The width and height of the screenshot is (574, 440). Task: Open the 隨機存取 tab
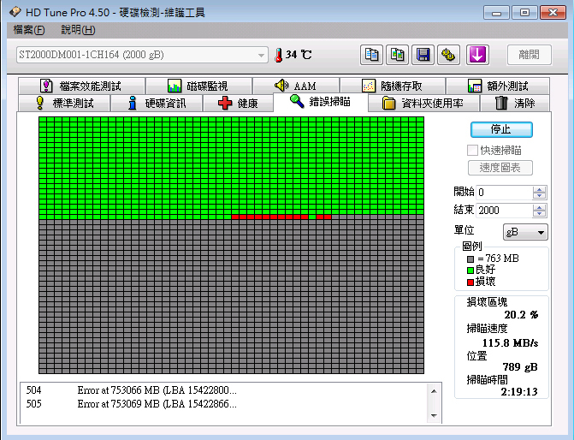tap(393, 86)
